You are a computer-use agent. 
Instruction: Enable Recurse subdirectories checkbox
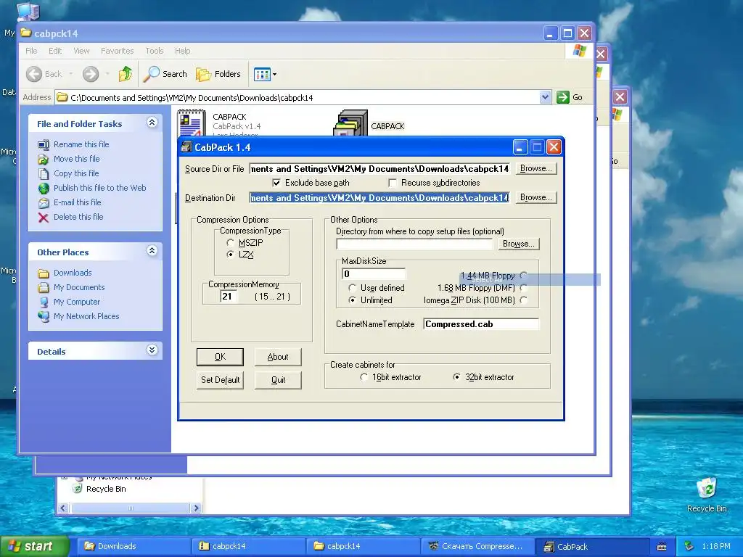point(393,183)
